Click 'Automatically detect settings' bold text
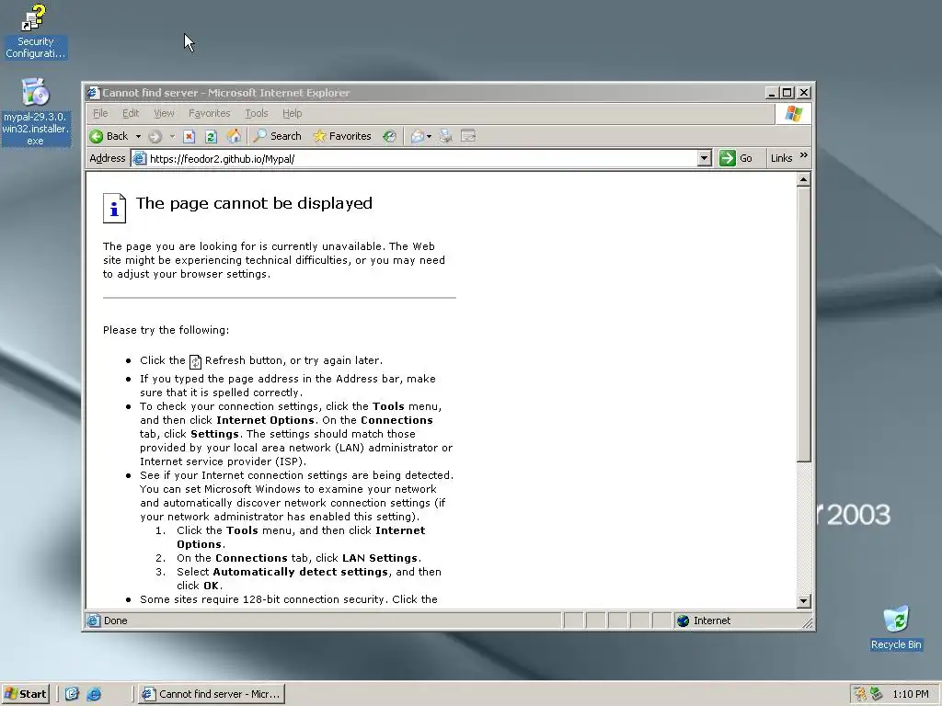The width and height of the screenshot is (942, 706). [301, 572]
